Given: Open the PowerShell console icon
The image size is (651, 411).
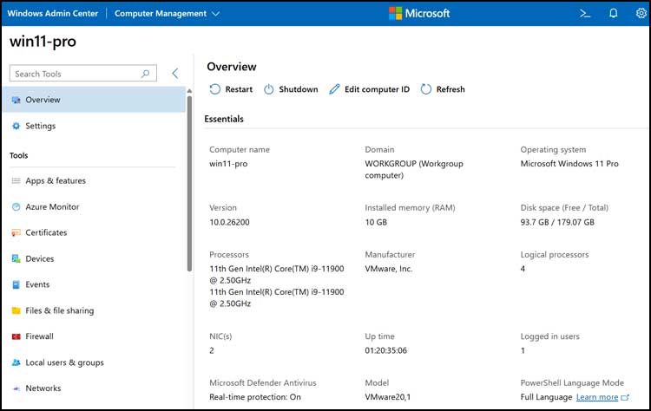Looking at the screenshot, I should tap(585, 14).
